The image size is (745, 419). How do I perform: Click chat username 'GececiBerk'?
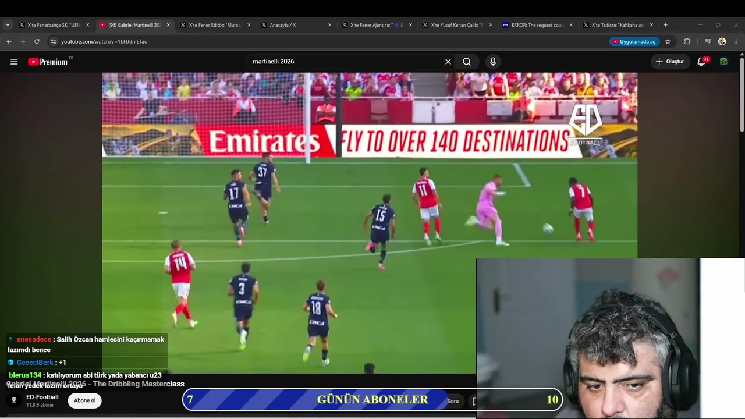click(x=35, y=363)
